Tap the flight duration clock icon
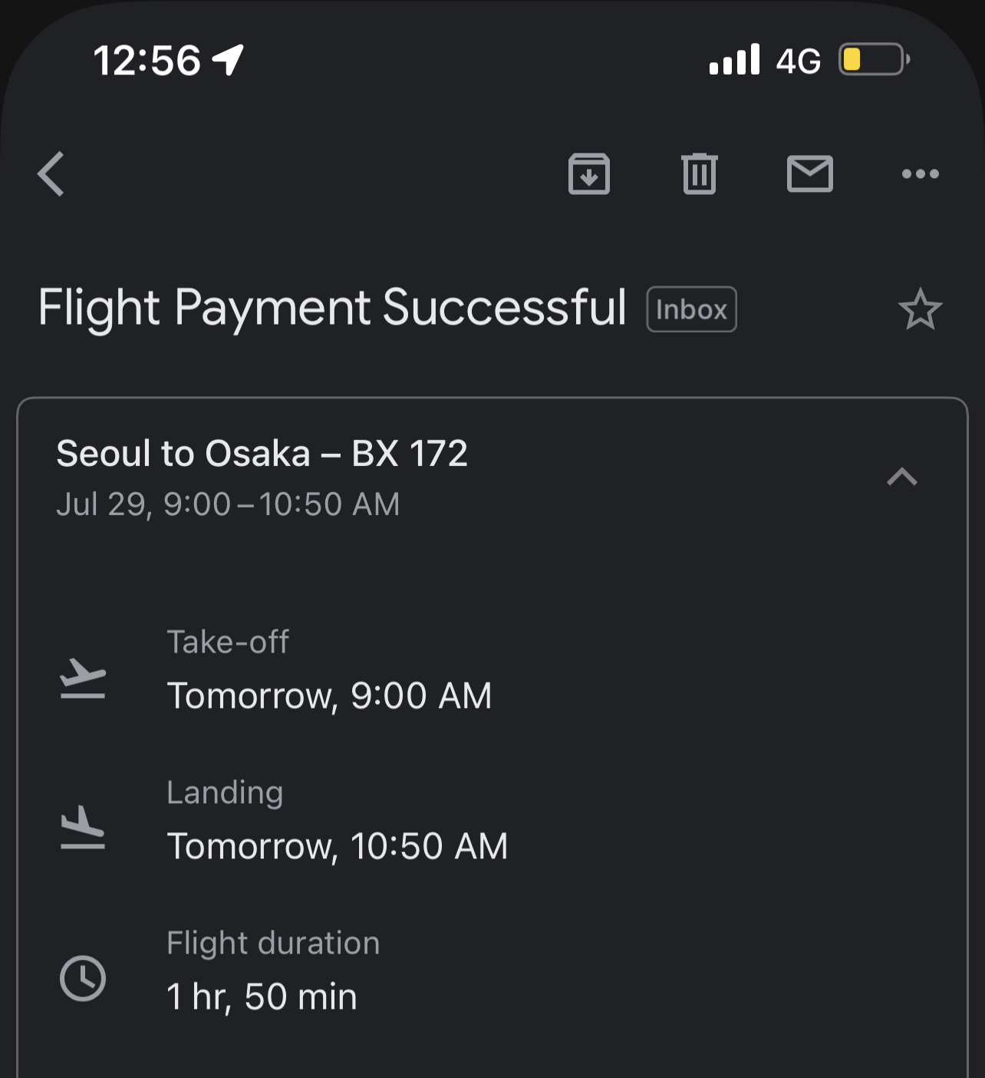Image resolution: width=985 pixels, height=1078 pixels. 83,978
